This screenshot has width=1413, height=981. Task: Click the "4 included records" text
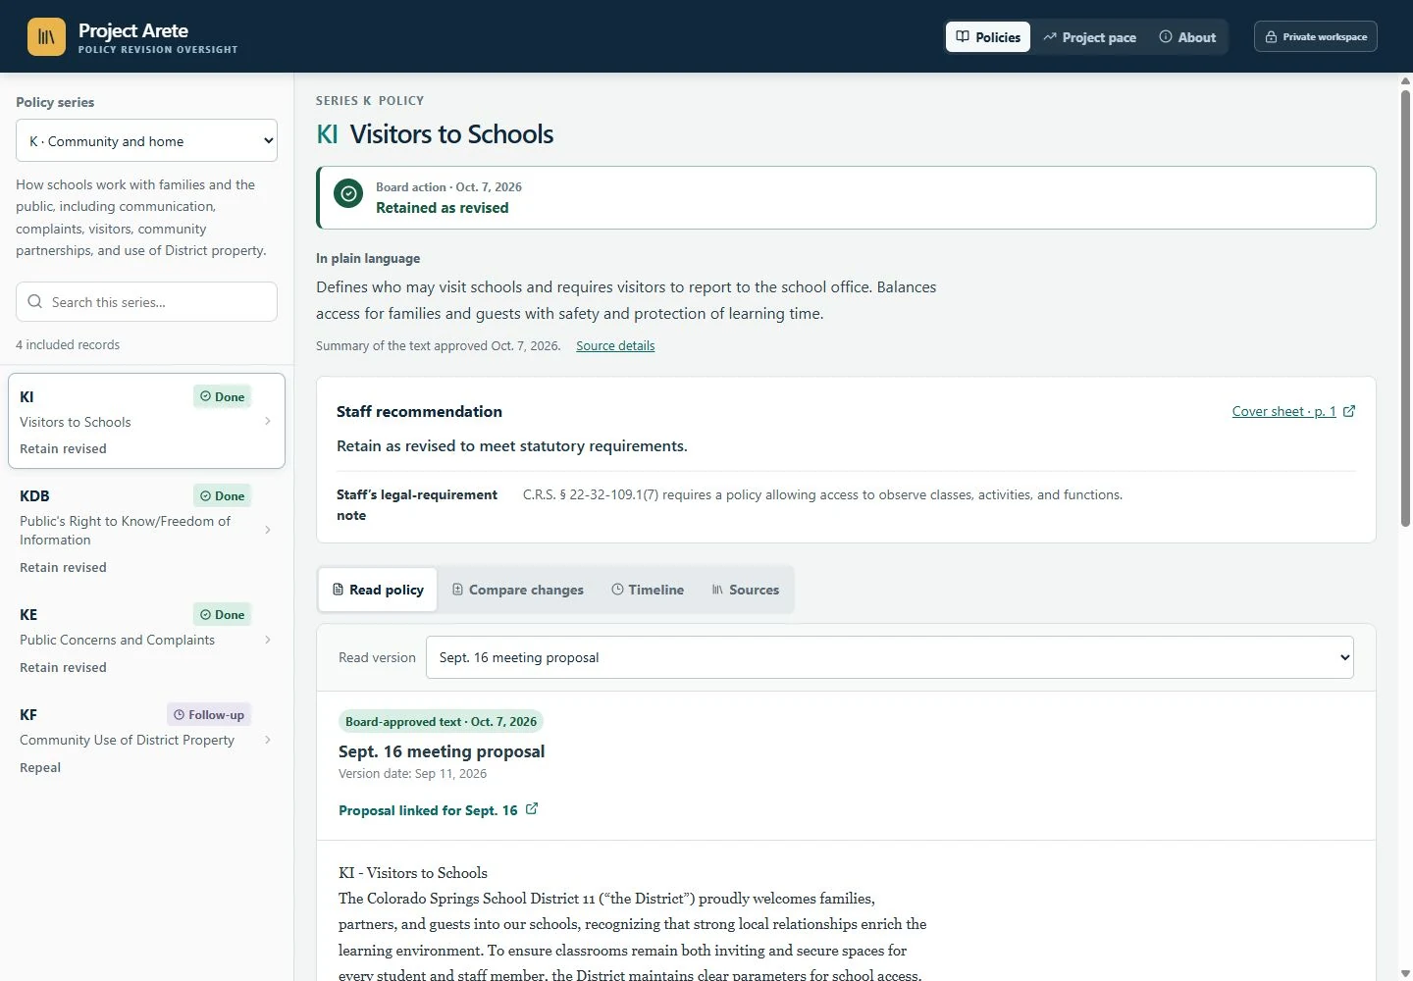point(68,344)
